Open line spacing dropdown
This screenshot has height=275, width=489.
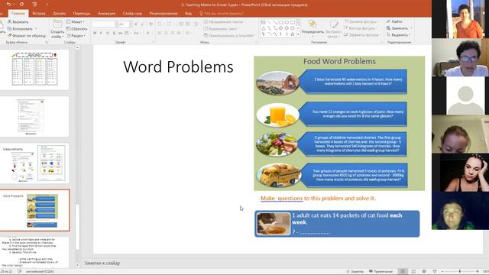point(196,24)
